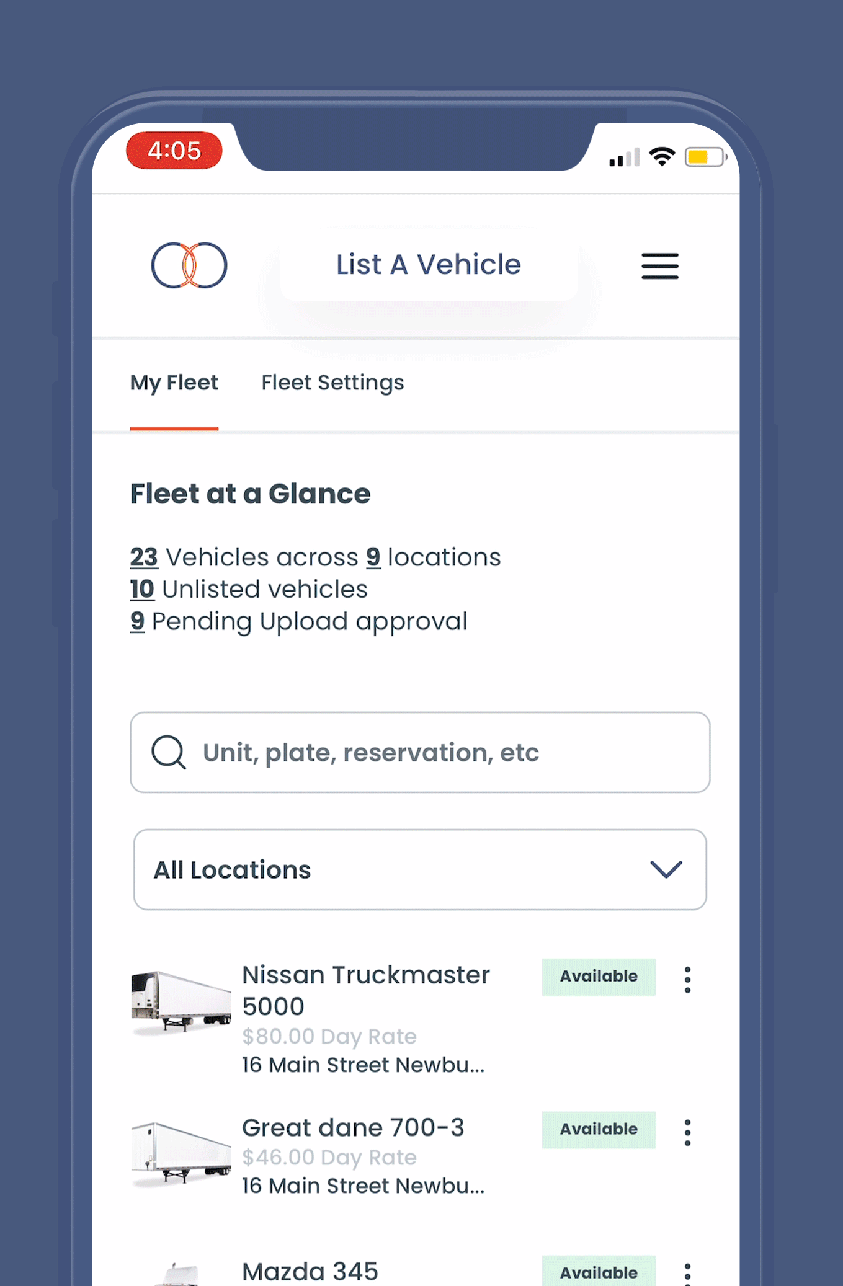
Task: Click Great dane 700-3 Available badge
Action: (x=599, y=1129)
